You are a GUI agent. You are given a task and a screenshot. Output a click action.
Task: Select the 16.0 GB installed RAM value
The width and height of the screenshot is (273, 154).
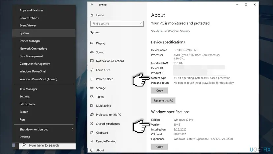178,63
